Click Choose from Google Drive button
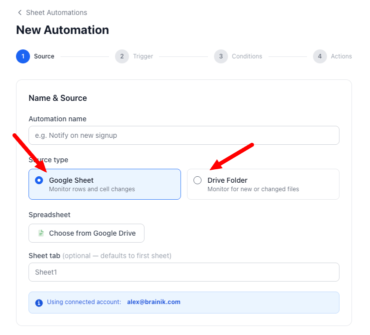370x335 pixels. (x=86, y=233)
